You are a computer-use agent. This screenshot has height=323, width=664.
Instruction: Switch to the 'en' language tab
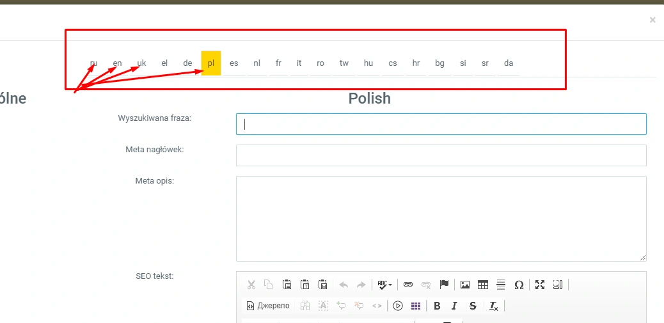tap(117, 63)
